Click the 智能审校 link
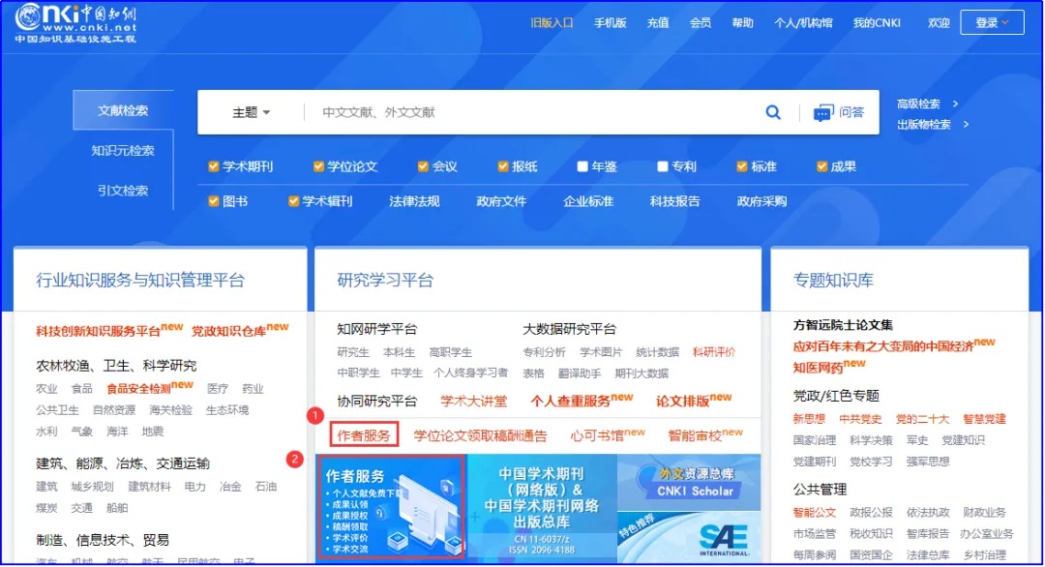The image size is (1045, 567). coord(695,435)
